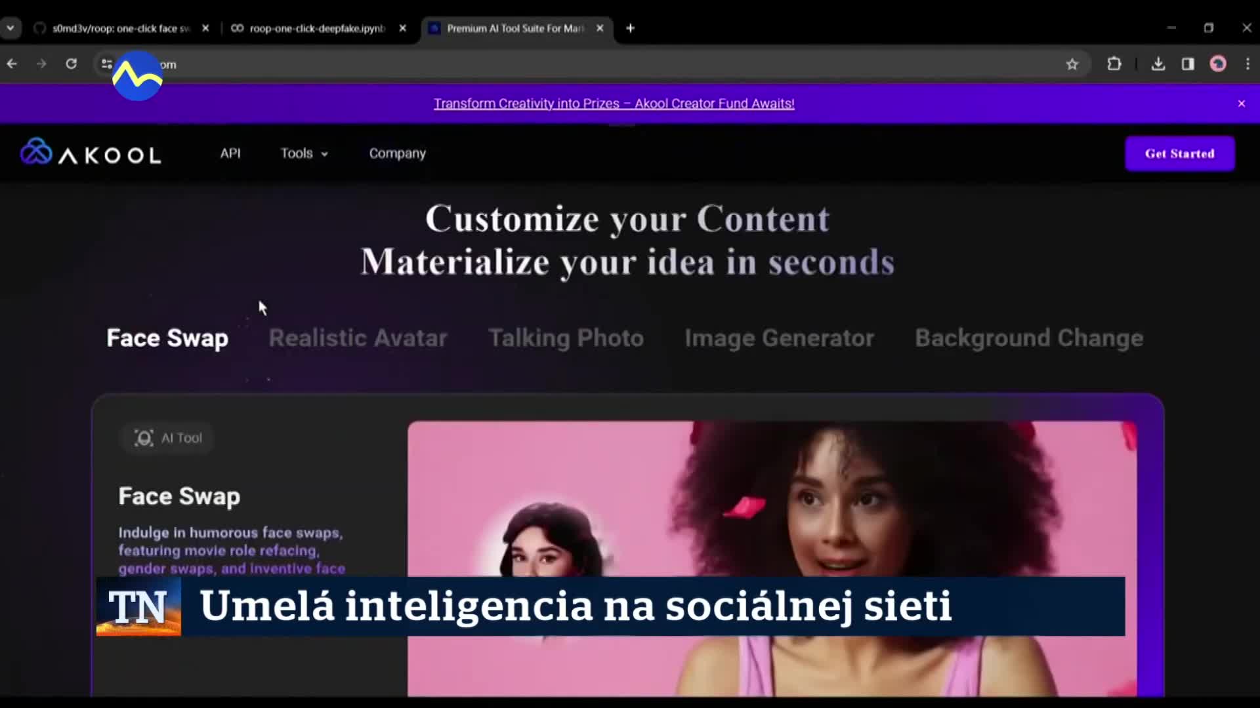Select the Background Change tab

tap(1029, 338)
